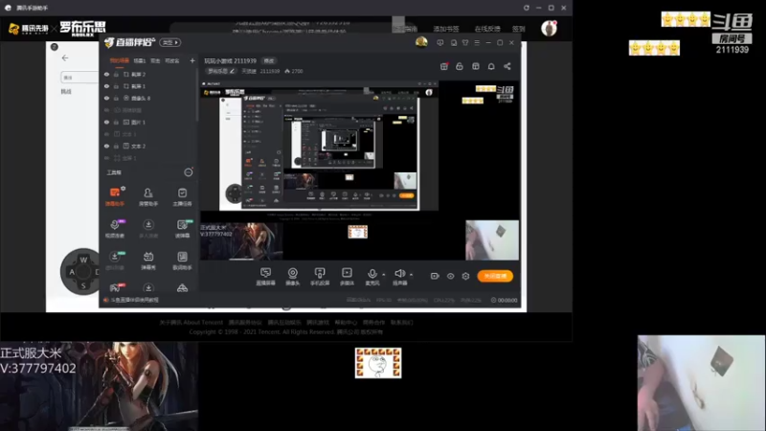This screenshot has width=766, height=431.
Task: Open the About Tencent footer link
Action: pos(191,323)
